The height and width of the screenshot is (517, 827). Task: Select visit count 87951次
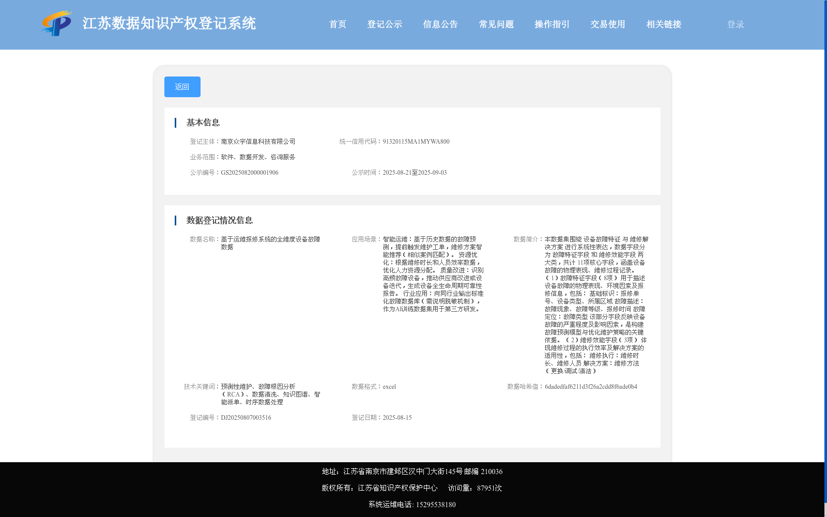[x=489, y=488]
